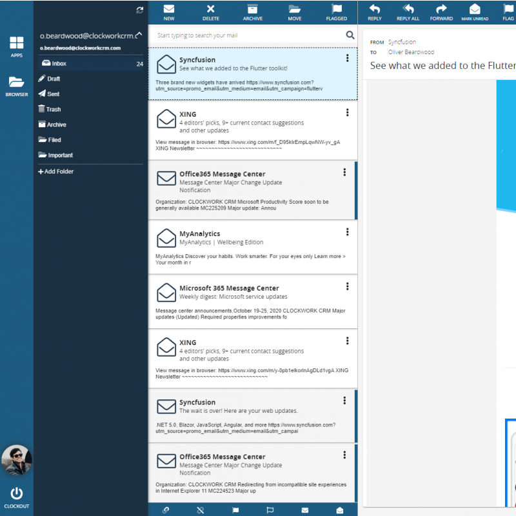
Task: Click envelope icon of Syncfusion Flutter email
Action: (166, 64)
